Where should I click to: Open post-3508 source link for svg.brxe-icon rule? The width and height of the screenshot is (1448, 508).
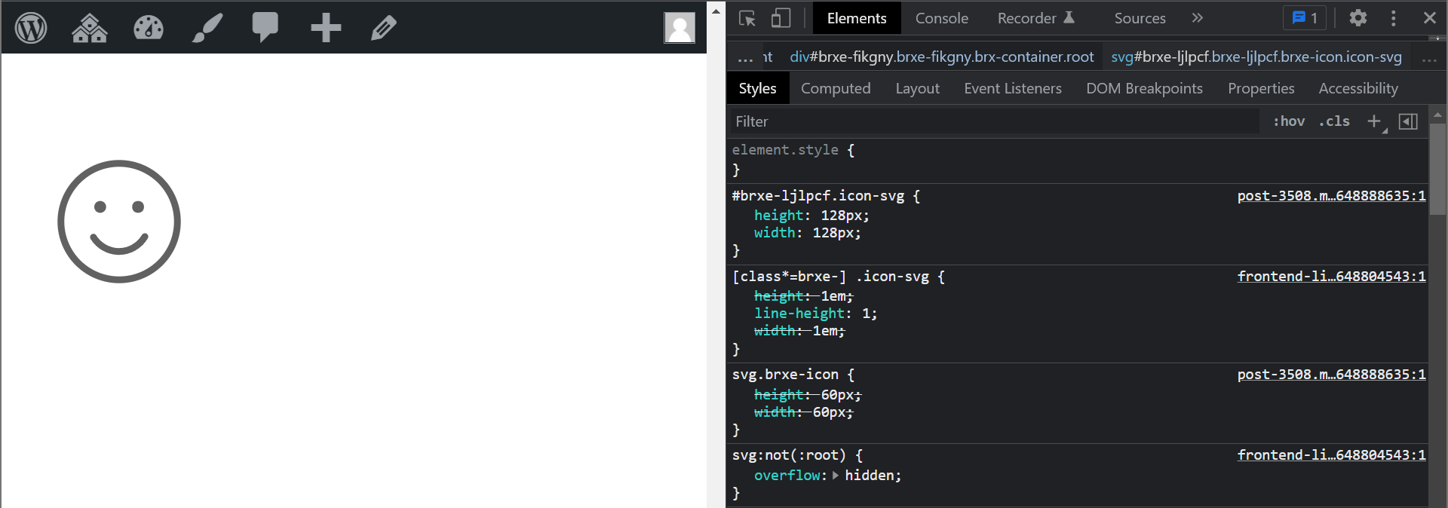(1331, 375)
